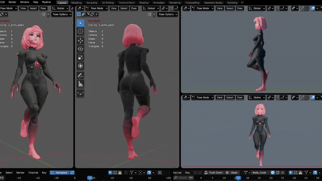The image size is (322, 181).
Task: Open Pose menu in top-right viewport
Action: pyautogui.click(x=239, y=8)
